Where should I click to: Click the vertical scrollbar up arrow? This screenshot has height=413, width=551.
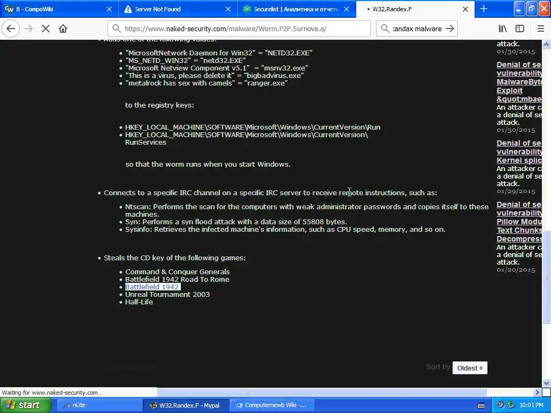point(546,44)
